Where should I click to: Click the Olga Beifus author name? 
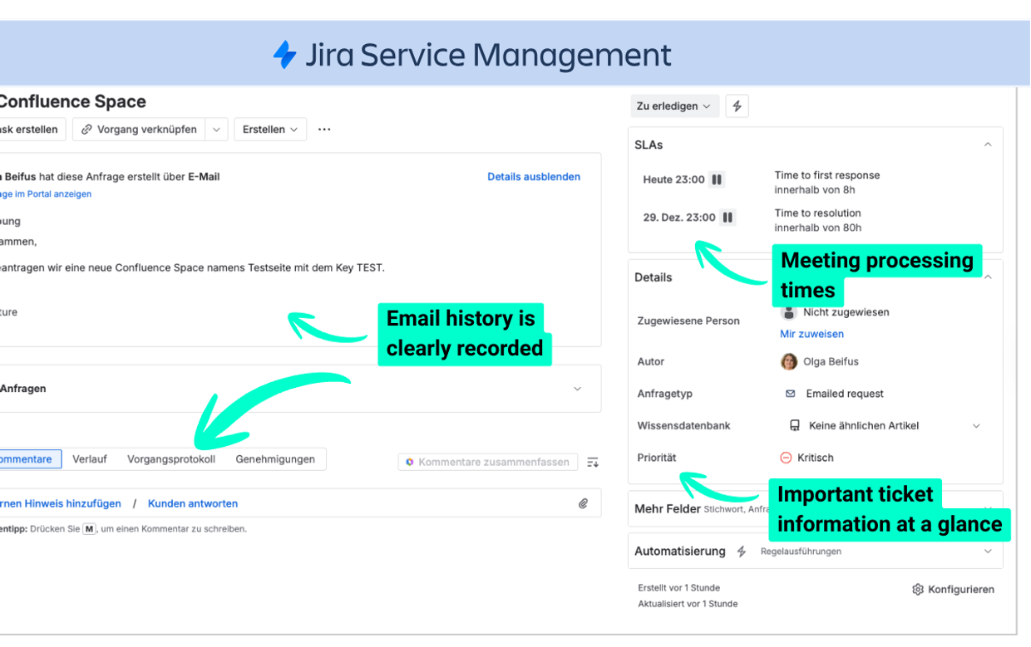(x=831, y=361)
